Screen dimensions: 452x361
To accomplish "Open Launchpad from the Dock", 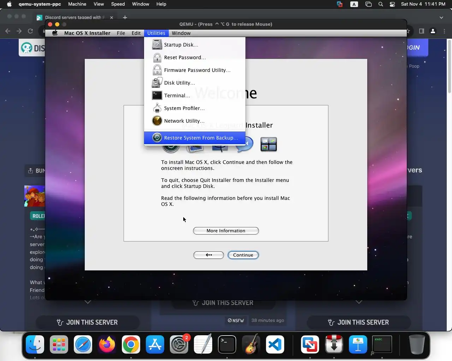I will (x=59, y=344).
